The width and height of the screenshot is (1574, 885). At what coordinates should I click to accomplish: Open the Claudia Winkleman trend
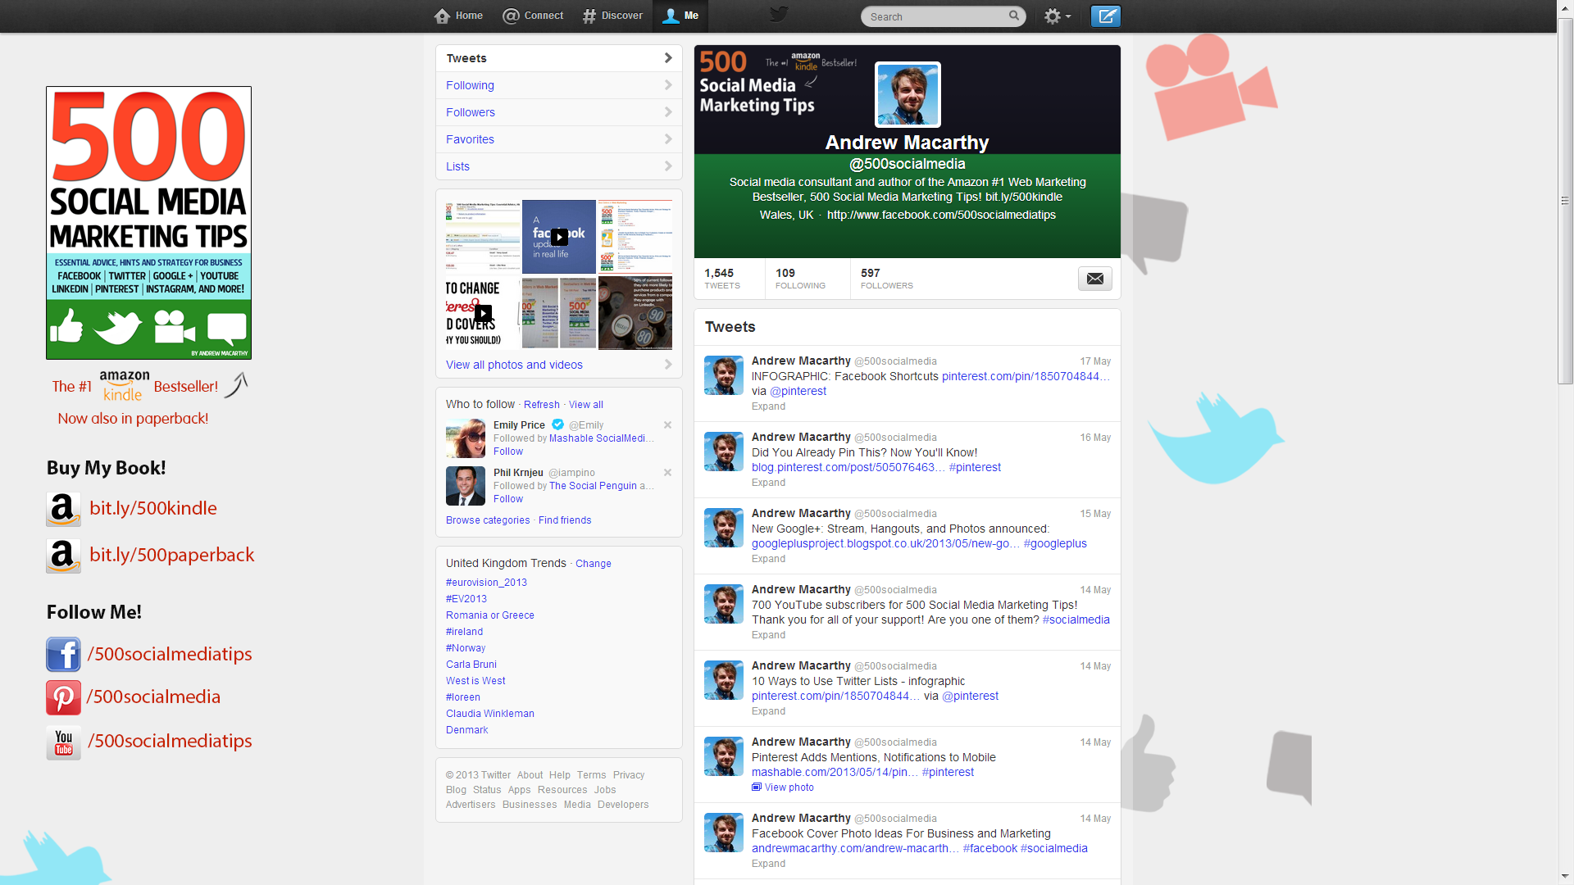[x=490, y=714]
